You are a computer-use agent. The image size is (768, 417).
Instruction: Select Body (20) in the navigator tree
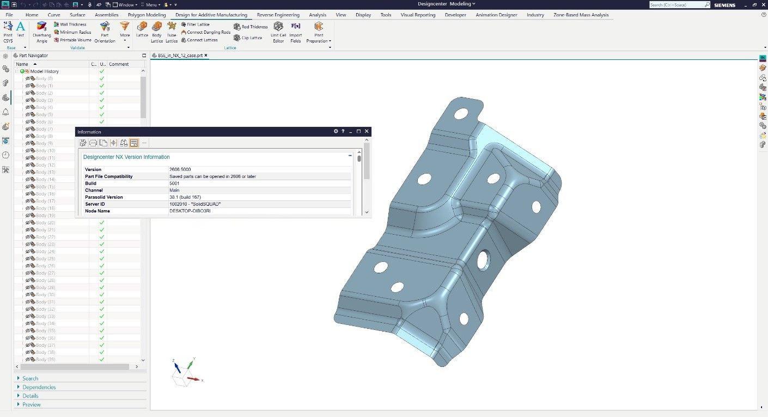(45, 223)
